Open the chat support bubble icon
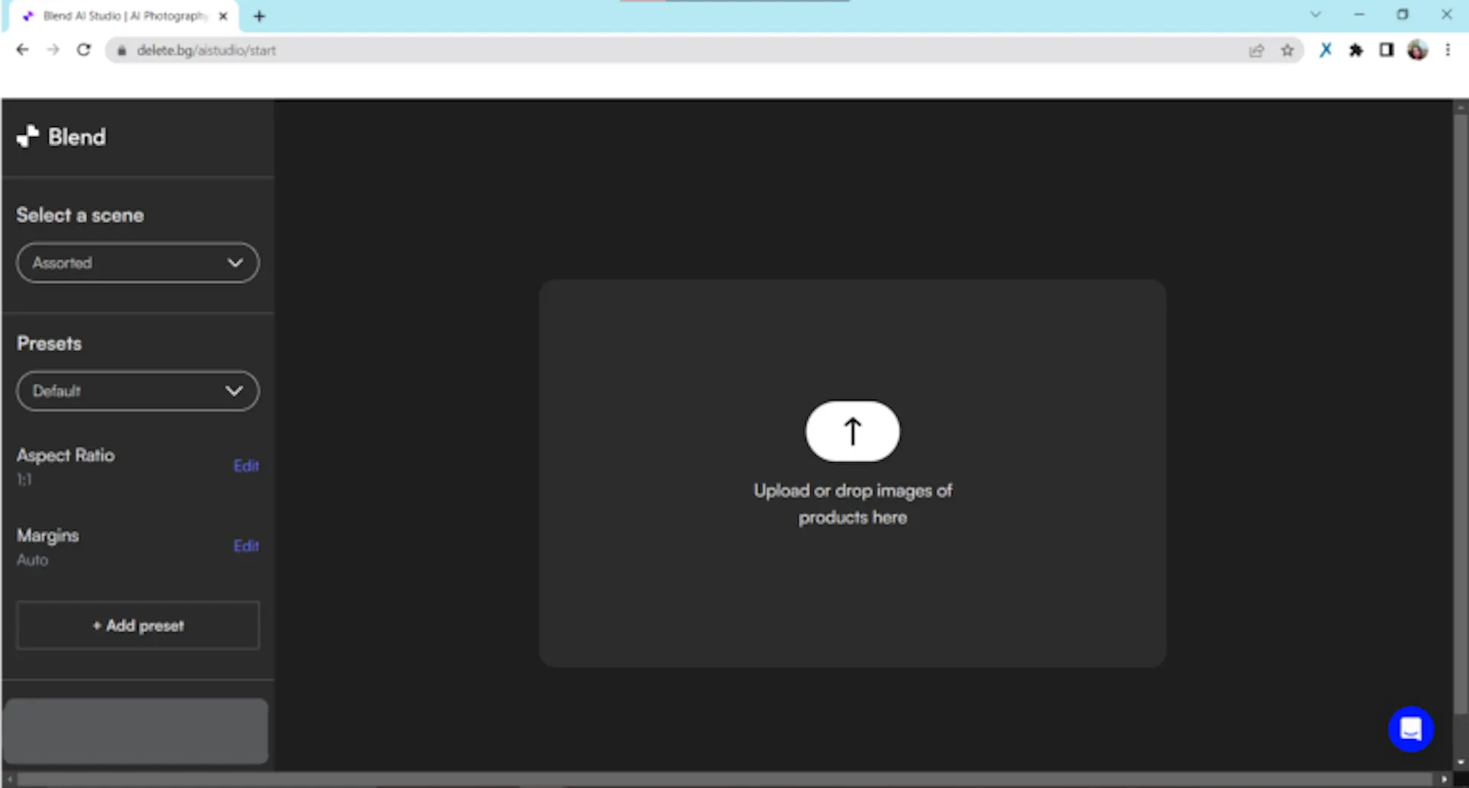Image resolution: width=1469 pixels, height=788 pixels. pyautogui.click(x=1410, y=729)
